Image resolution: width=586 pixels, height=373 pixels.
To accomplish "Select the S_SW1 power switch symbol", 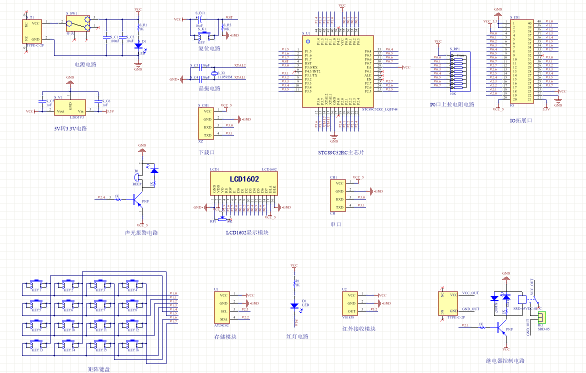I will point(78,23).
